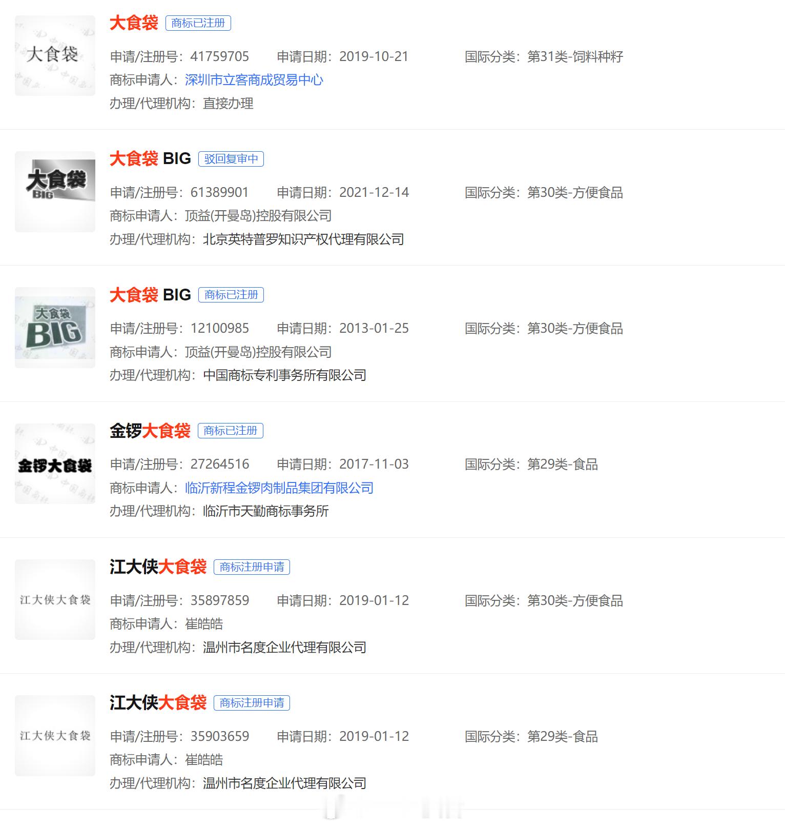Click application date 2019-10-21

[374, 56]
